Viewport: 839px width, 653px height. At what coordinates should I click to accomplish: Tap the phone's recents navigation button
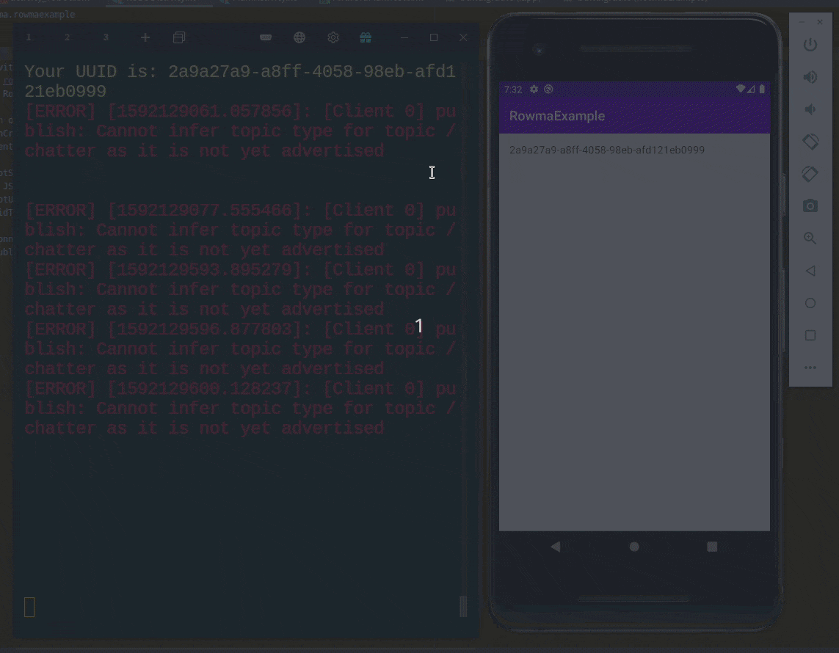pyautogui.click(x=712, y=547)
